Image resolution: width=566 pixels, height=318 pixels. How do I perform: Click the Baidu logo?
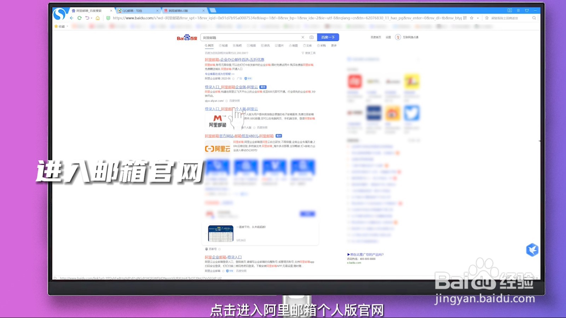[x=187, y=37]
